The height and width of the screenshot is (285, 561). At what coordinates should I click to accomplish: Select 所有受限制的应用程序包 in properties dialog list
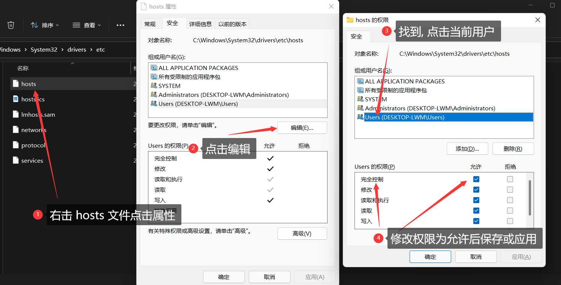pos(238,77)
